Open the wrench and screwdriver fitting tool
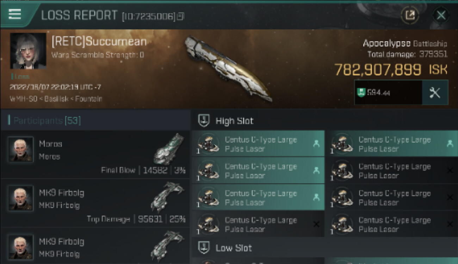458x264 pixels. coord(435,92)
